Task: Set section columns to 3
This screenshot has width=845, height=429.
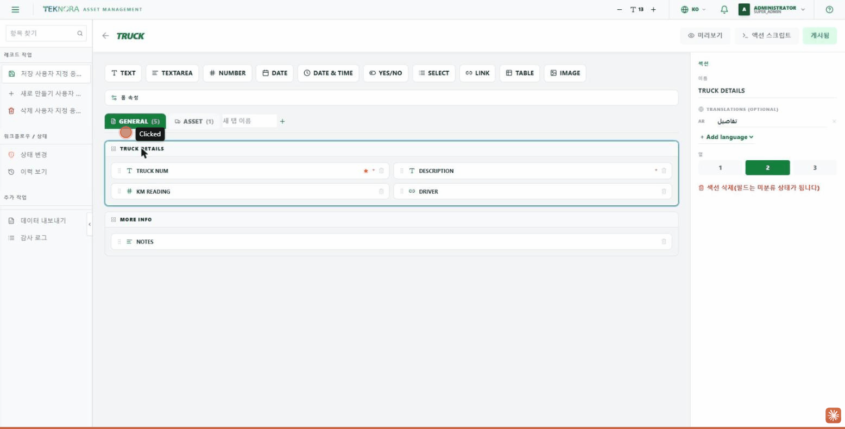Action: pos(815,167)
